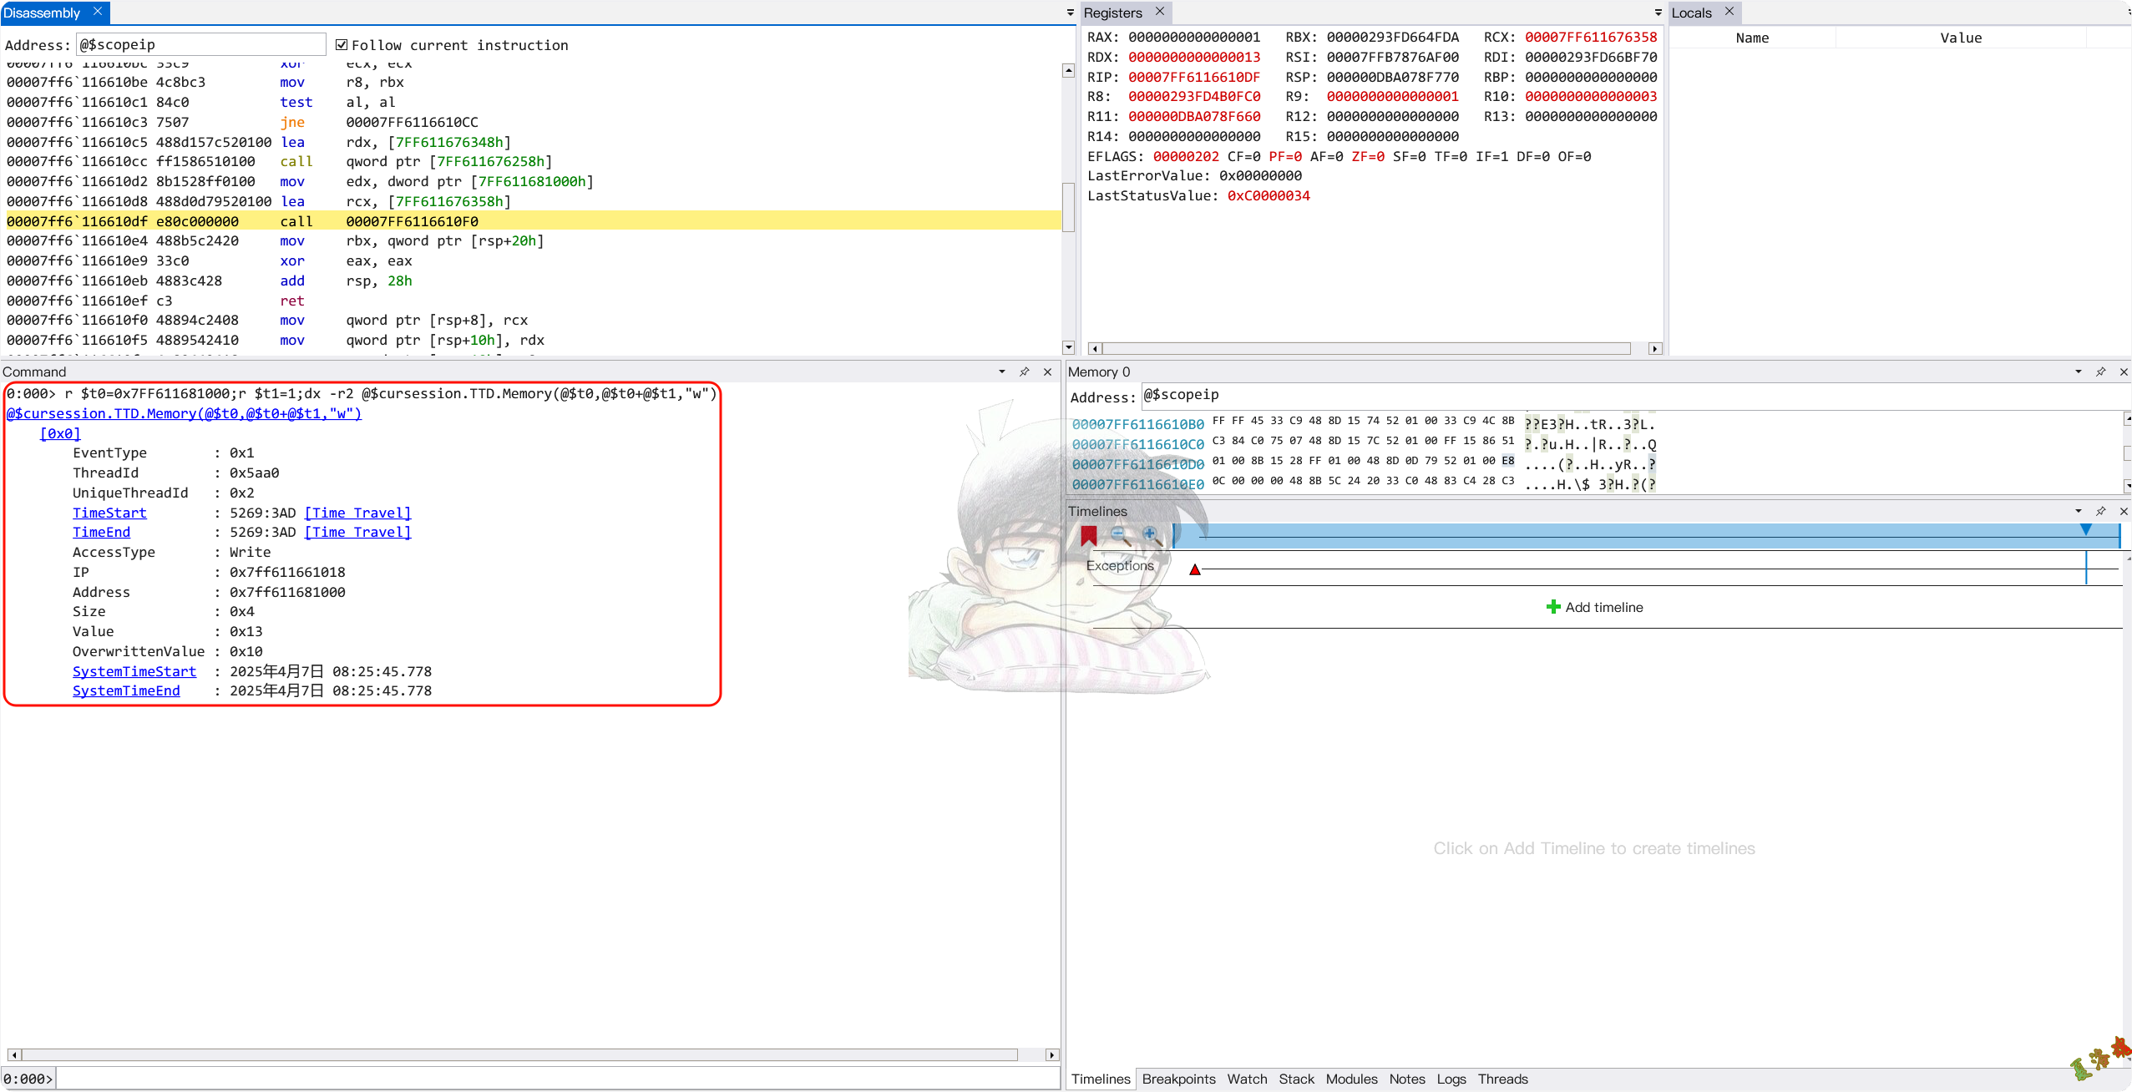Pin the Timelines panel
The width and height of the screenshot is (2132, 1092).
(x=2099, y=511)
